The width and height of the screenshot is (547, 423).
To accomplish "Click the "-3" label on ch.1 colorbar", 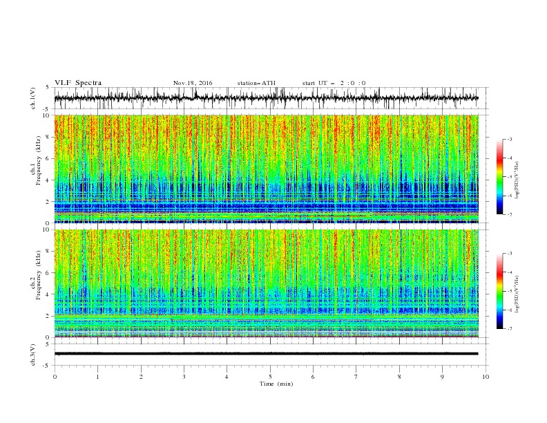I will 510,139.
